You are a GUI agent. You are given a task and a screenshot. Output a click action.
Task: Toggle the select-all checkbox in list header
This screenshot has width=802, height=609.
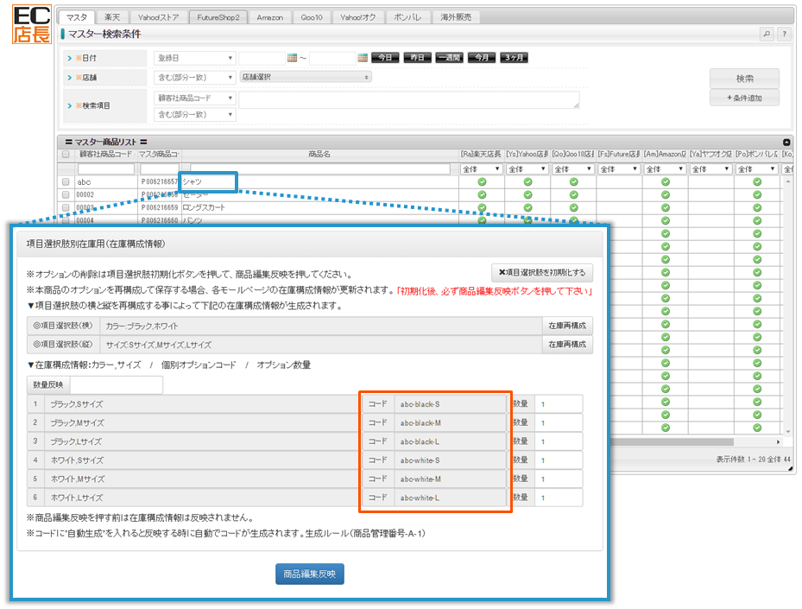click(66, 155)
